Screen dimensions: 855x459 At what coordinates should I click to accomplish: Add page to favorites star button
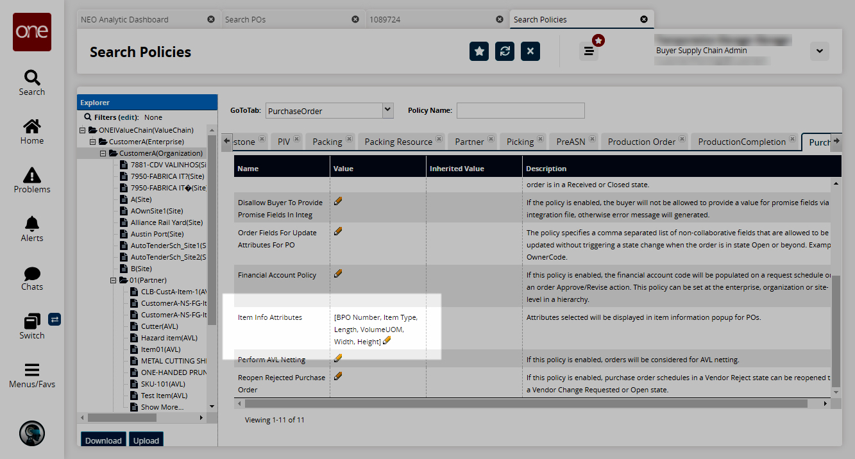479,51
